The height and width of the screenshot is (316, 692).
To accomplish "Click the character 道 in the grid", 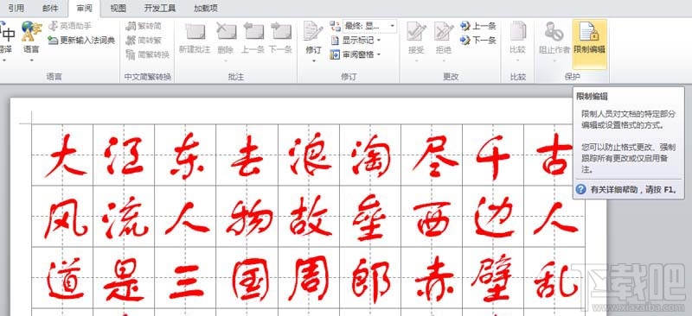I will pos(66,279).
